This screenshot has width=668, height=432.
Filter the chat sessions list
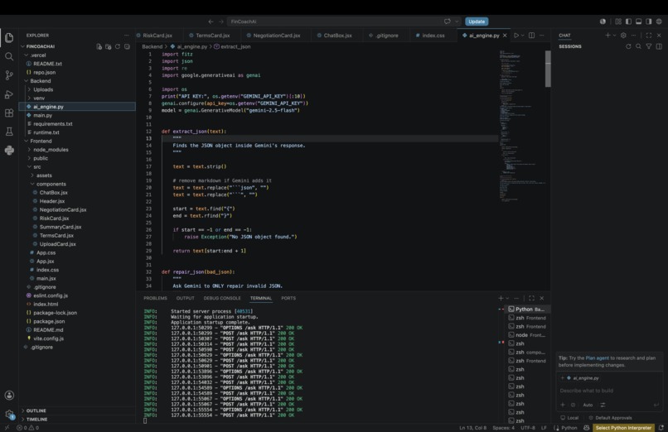[x=648, y=47]
